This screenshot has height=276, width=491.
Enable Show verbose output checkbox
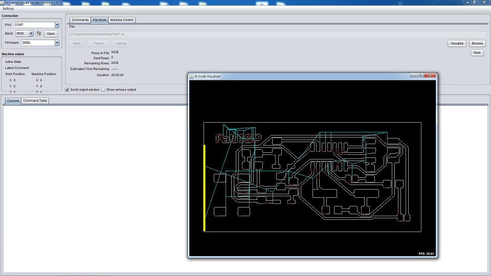[103, 90]
